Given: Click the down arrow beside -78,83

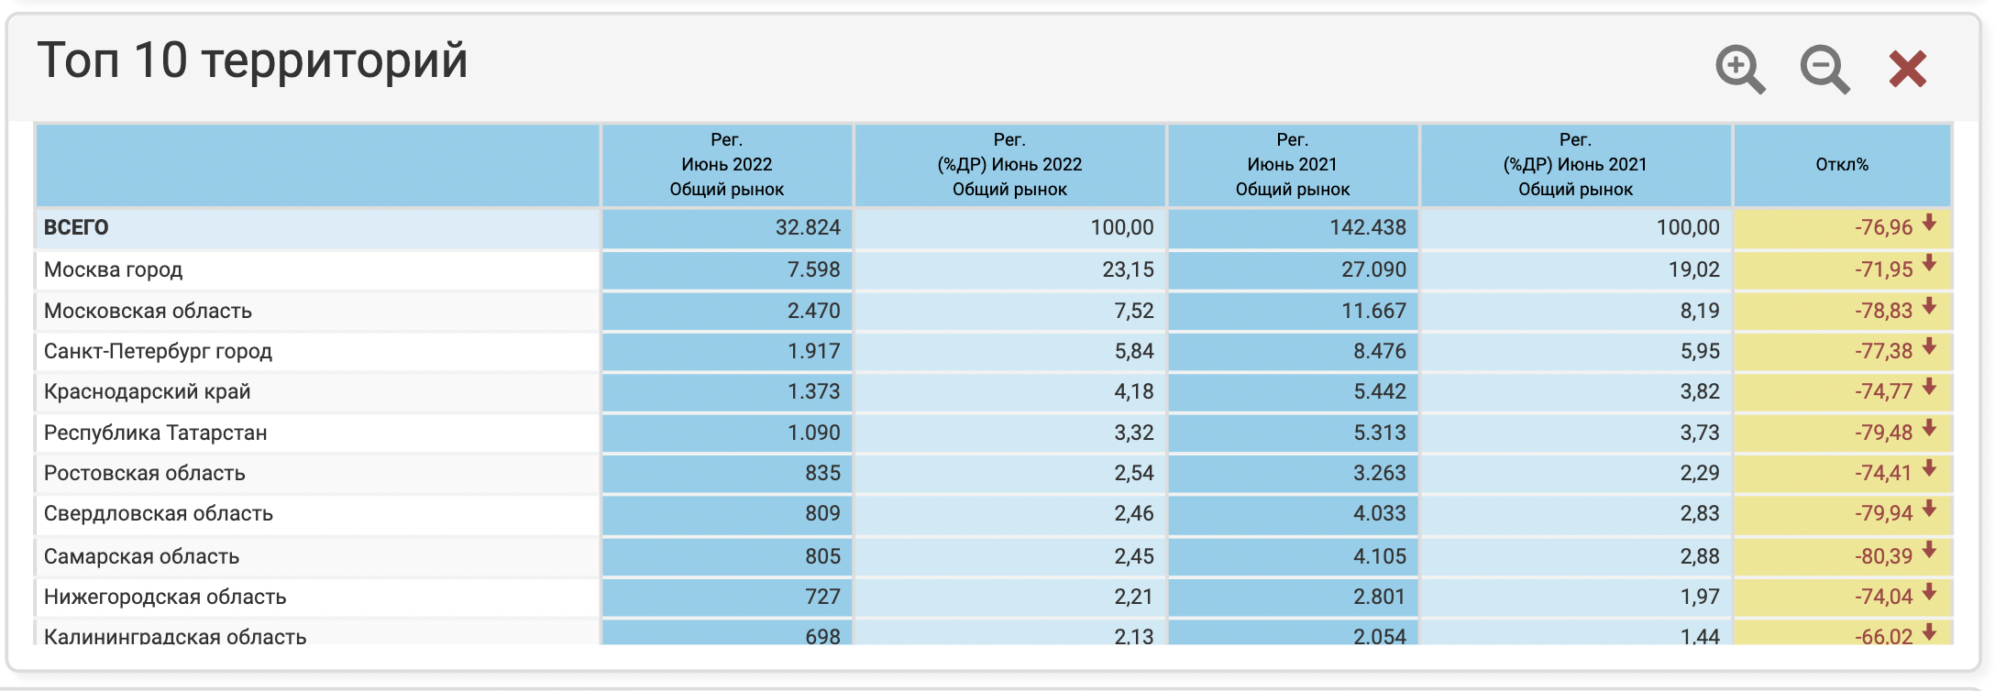Looking at the screenshot, I should click(x=1929, y=306).
